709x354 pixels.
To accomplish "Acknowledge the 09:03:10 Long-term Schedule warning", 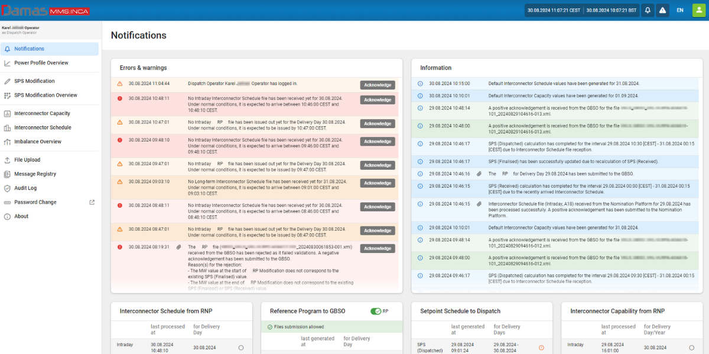I will tap(378, 183).
